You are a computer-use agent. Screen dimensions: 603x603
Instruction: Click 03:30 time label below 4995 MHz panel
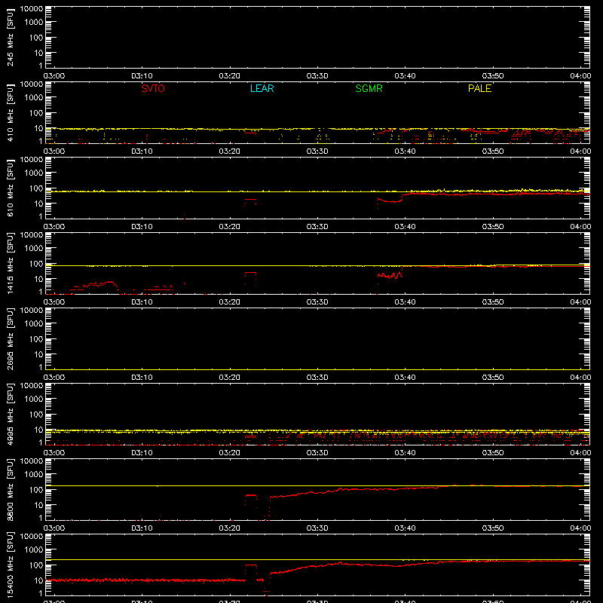click(x=317, y=453)
